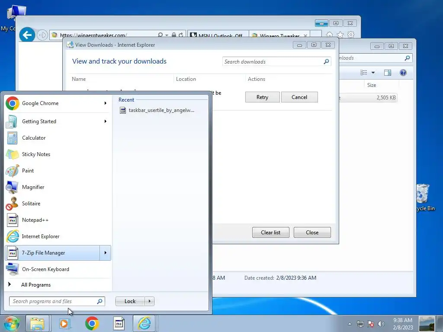Sort downloads by Name column

point(122,79)
